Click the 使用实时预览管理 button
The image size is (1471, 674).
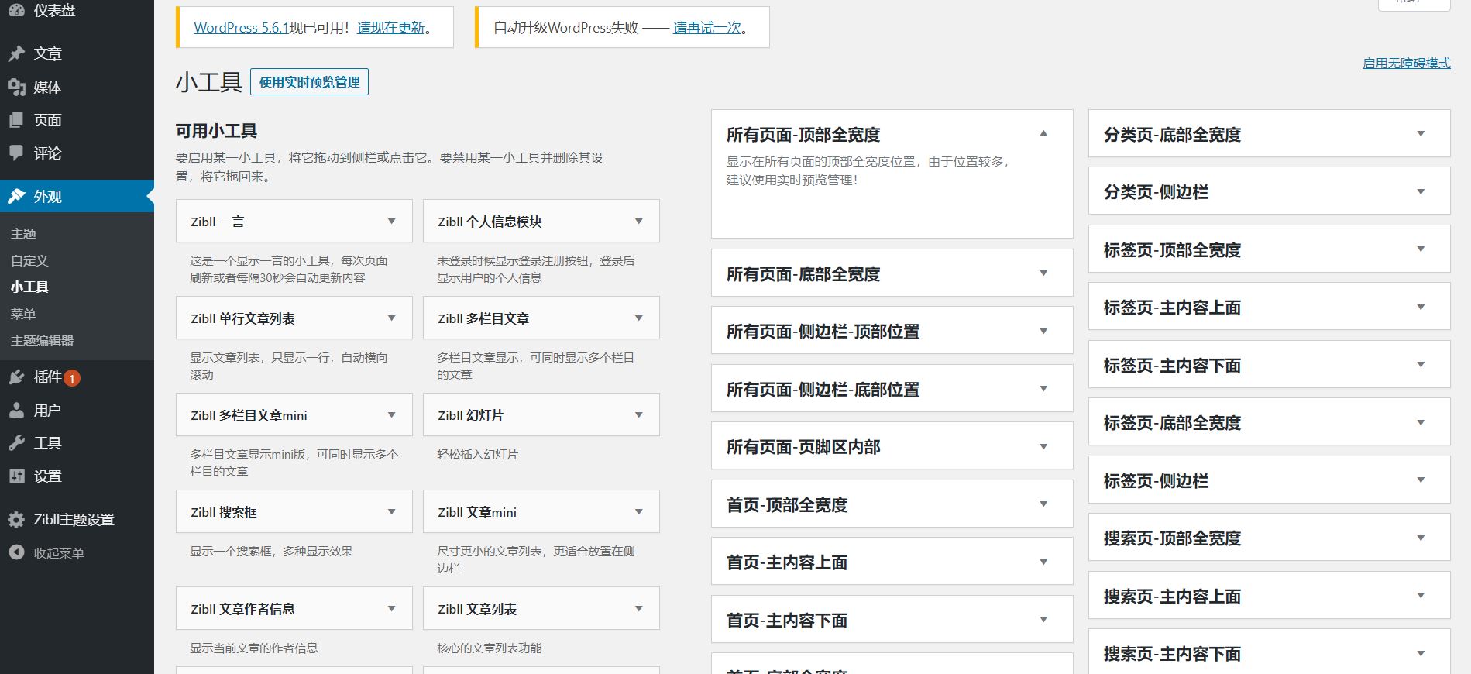309,82
